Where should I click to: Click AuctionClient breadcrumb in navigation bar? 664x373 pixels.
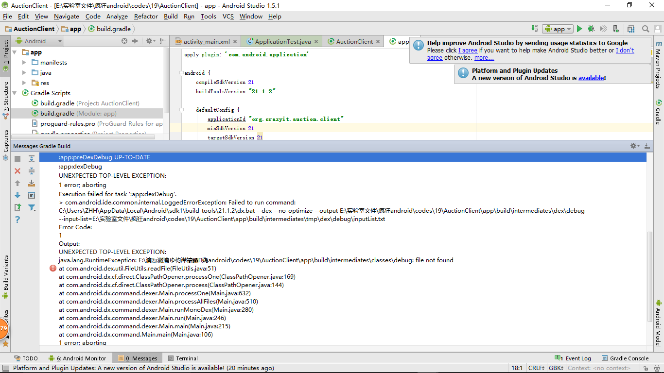pyautogui.click(x=30, y=29)
